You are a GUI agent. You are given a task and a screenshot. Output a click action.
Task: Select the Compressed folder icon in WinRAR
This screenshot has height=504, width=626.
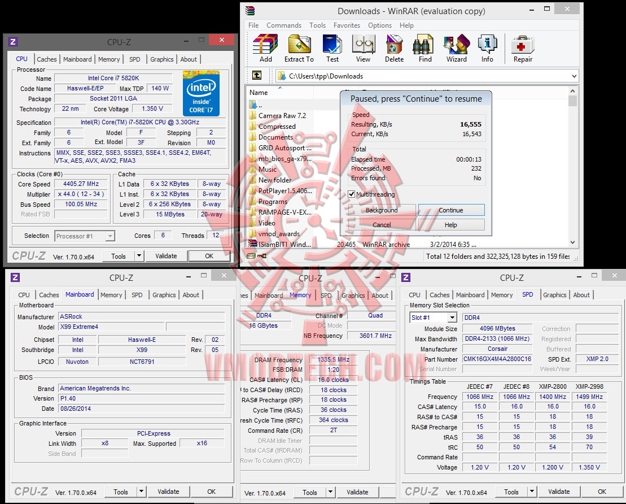coord(252,127)
